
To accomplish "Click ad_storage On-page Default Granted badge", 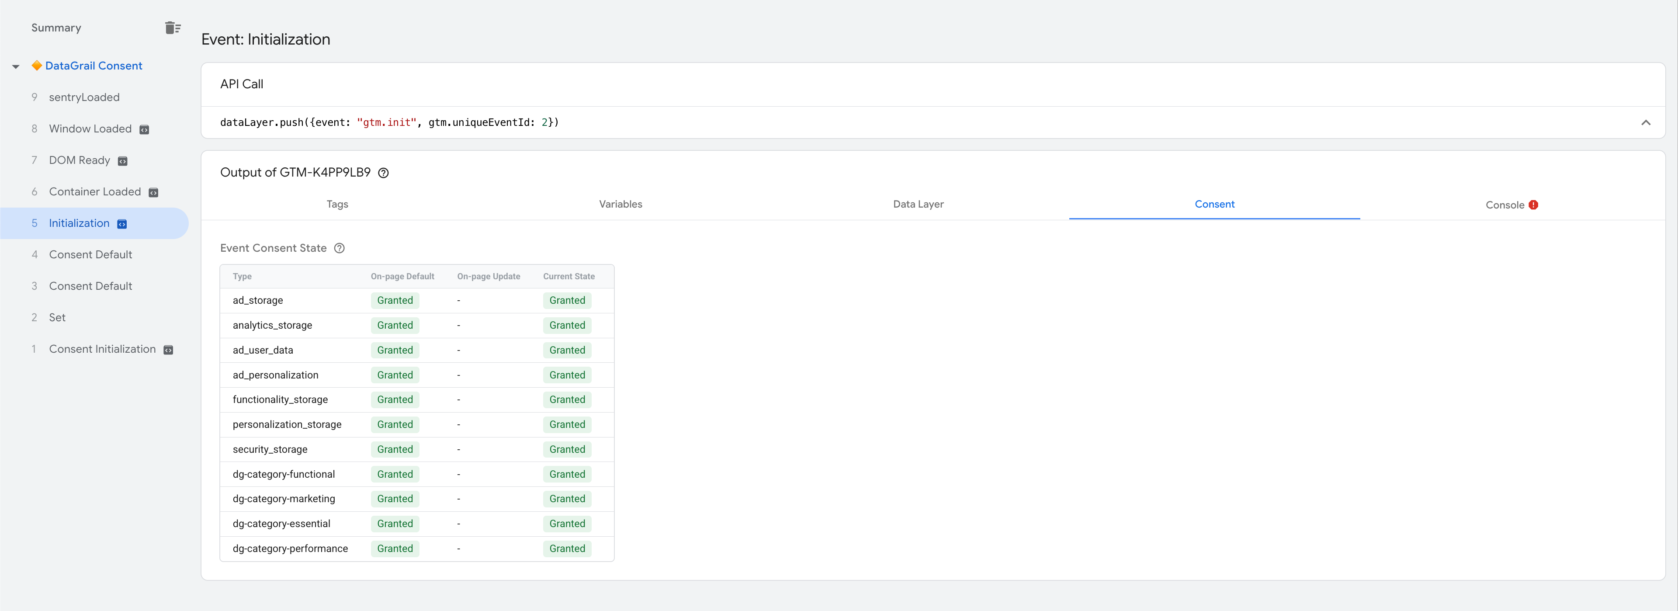I will click(x=395, y=300).
